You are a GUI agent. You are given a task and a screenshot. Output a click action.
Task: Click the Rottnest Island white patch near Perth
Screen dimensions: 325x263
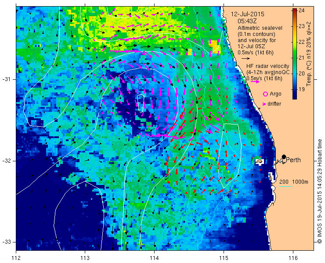pyautogui.click(x=259, y=161)
